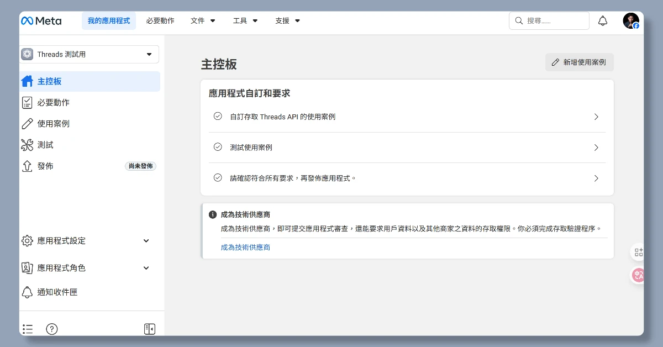Click the 測試 tools icon
663x347 pixels.
tap(27, 145)
